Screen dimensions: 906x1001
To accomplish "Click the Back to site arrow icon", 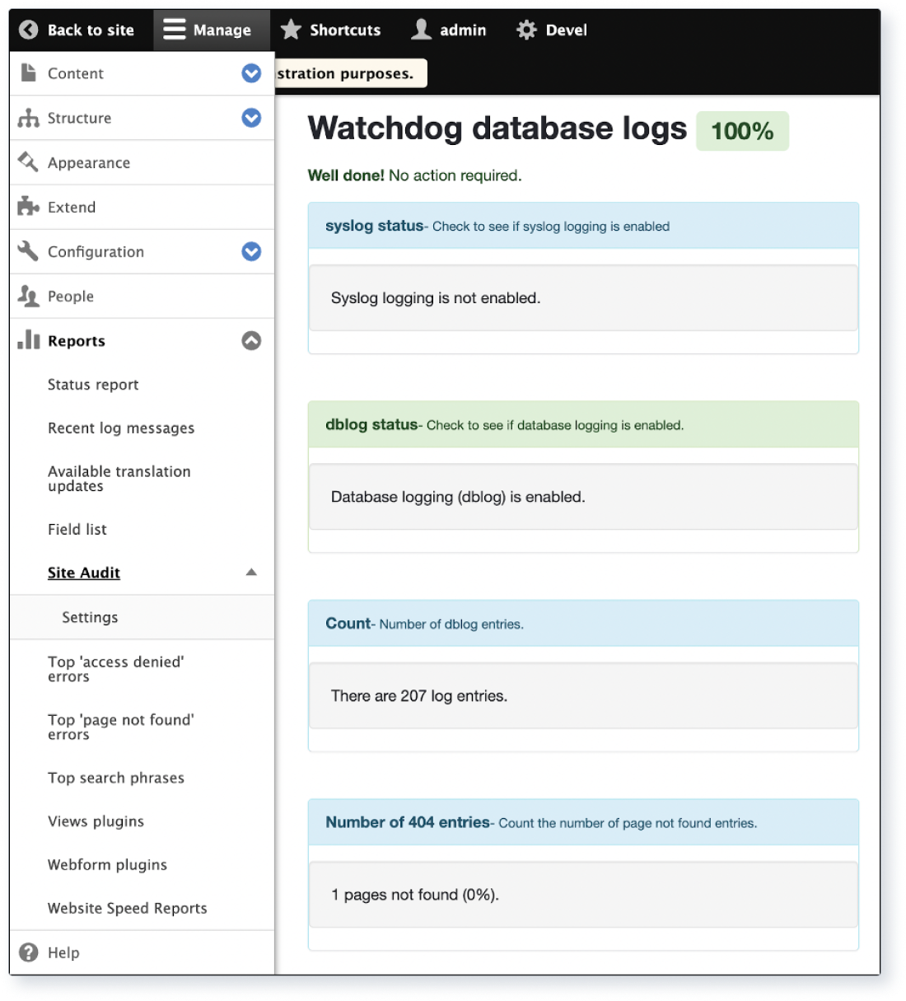I will tap(30, 30).
